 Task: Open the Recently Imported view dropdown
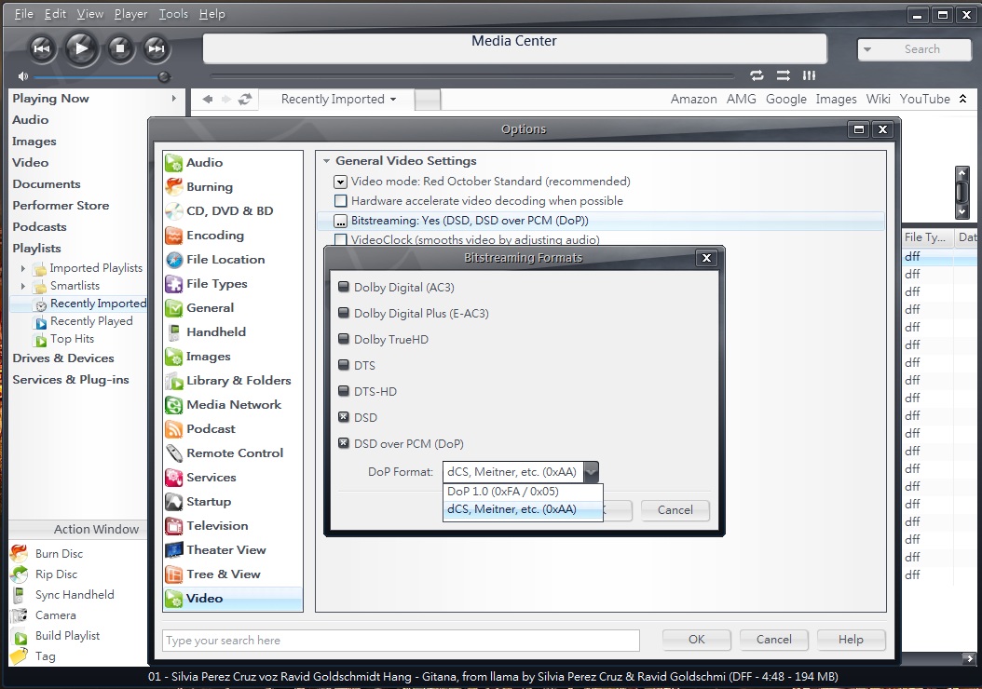pos(338,100)
